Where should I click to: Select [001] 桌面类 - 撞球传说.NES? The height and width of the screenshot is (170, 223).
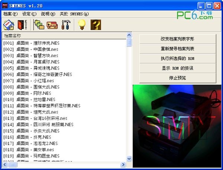[x=31, y=43]
